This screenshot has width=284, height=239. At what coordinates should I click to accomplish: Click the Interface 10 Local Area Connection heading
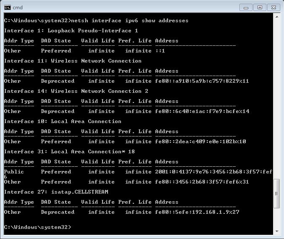click(63, 121)
